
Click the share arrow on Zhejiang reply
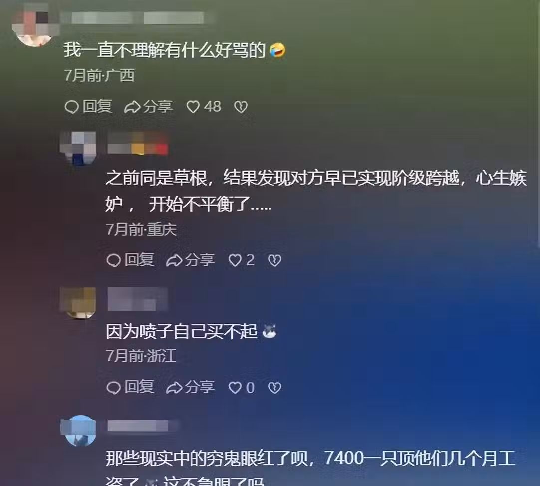(174, 388)
